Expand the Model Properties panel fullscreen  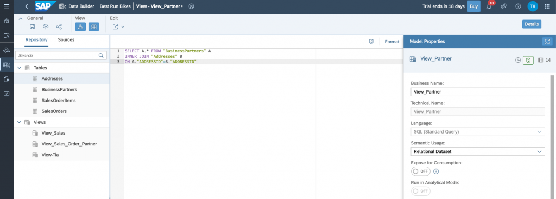click(x=547, y=41)
